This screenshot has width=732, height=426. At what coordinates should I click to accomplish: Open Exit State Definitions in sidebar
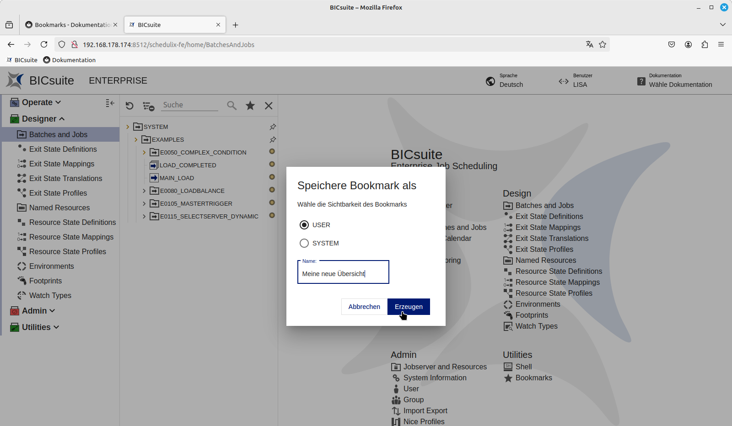tap(63, 149)
